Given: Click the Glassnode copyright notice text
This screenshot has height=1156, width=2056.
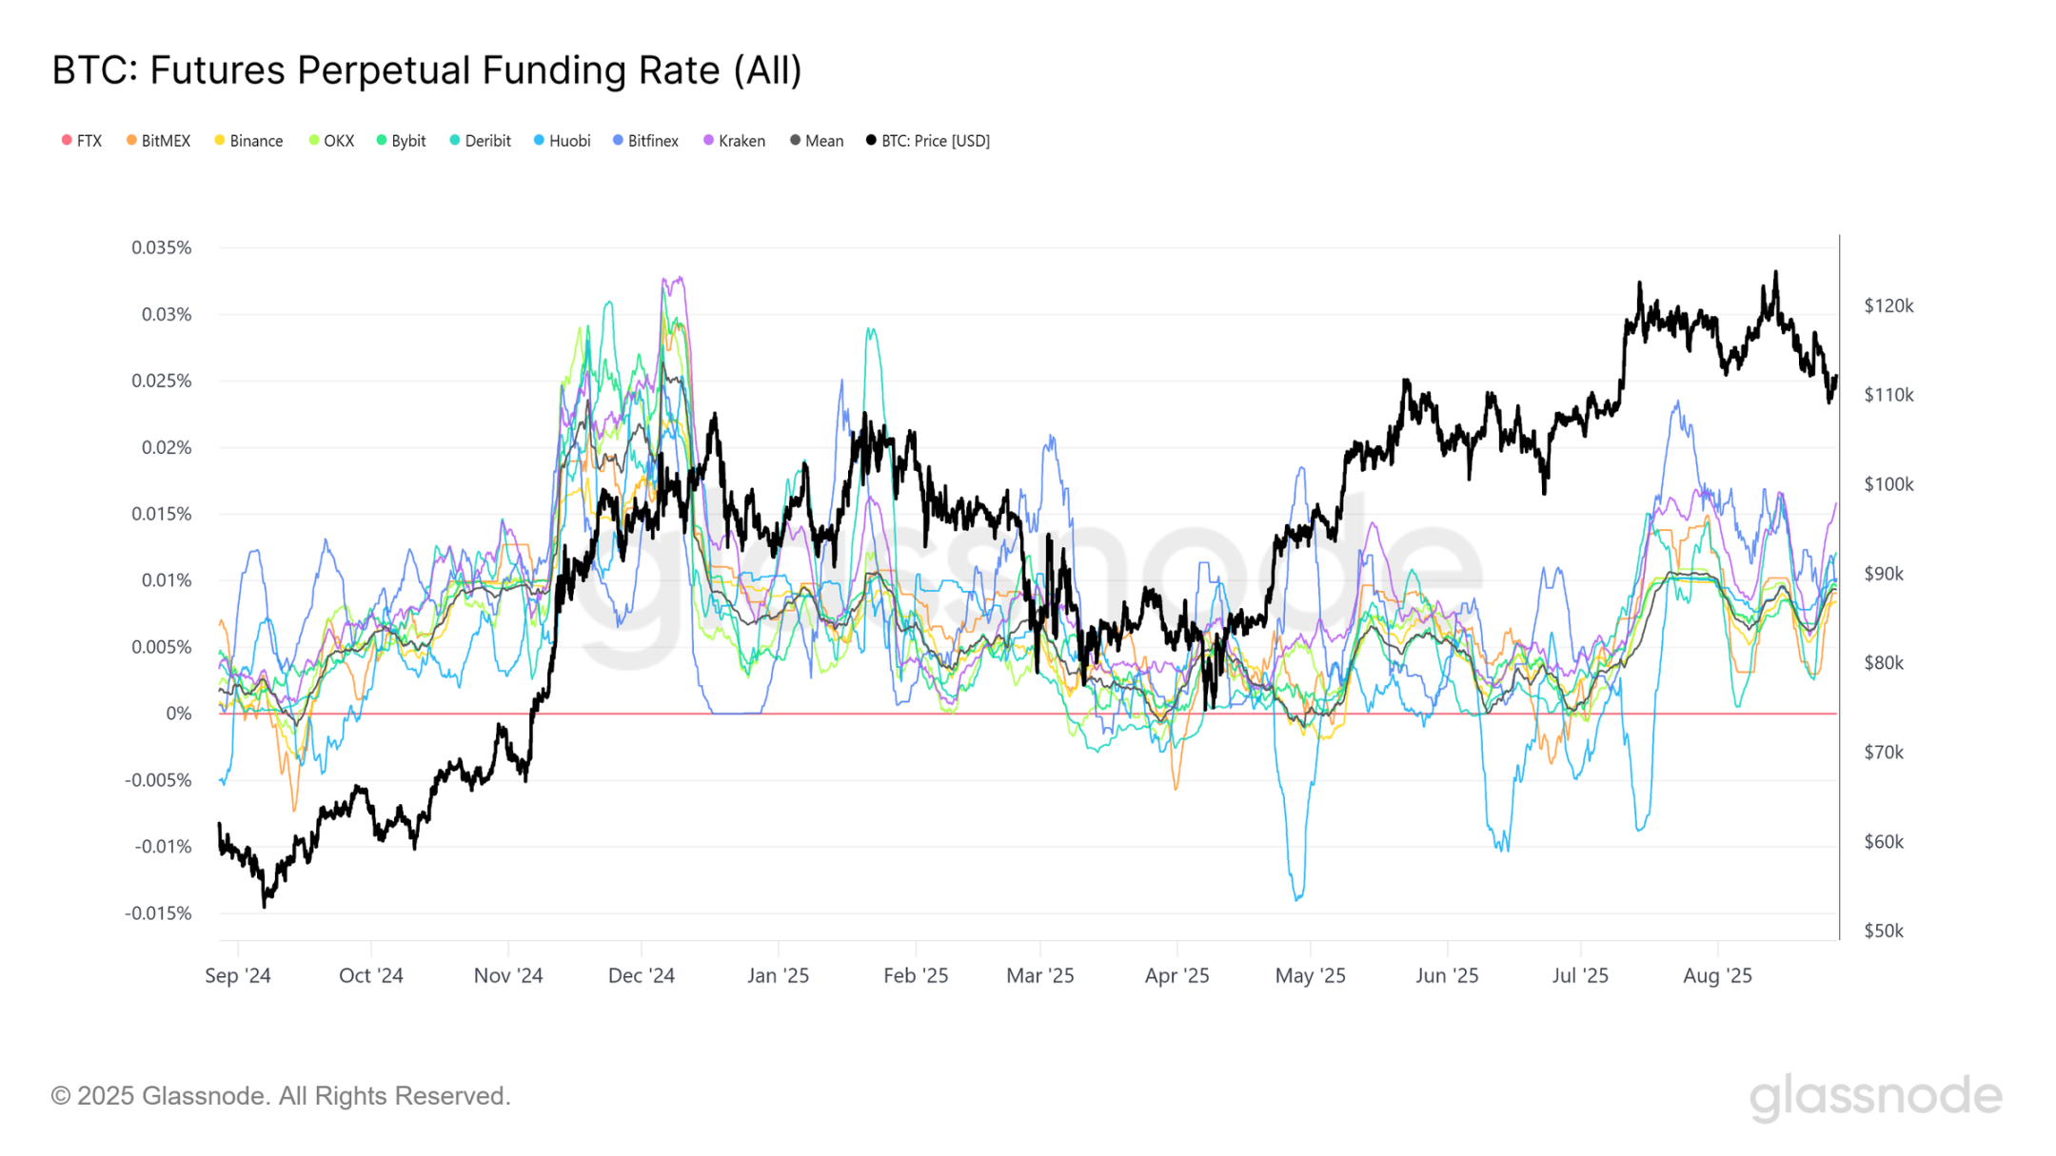Looking at the screenshot, I should [281, 1096].
